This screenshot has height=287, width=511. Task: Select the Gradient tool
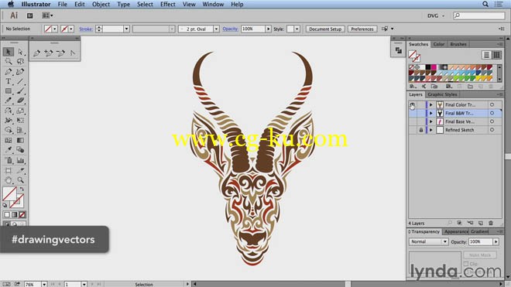[21, 140]
